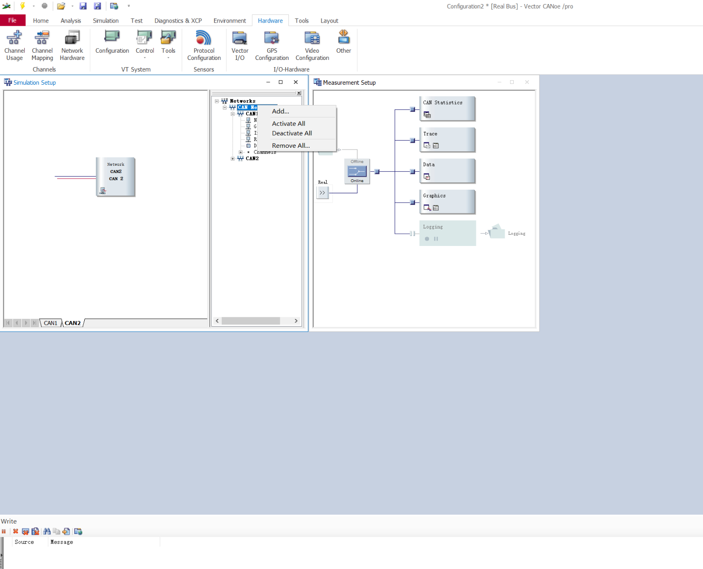Open VT System Configuration

pos(112,42)
